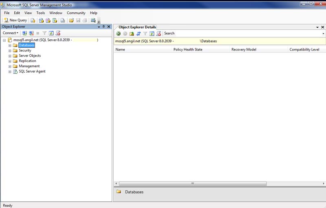
Task: Click the Analysis Services MDX Query icon
Action: click(x=41, y=20)
